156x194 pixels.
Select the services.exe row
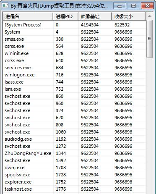[74, 68]
